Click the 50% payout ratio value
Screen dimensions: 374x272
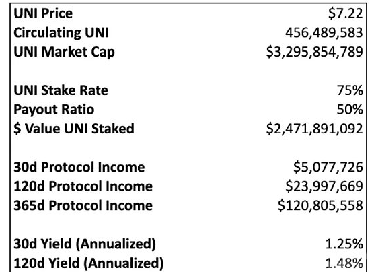pos(350,110)
